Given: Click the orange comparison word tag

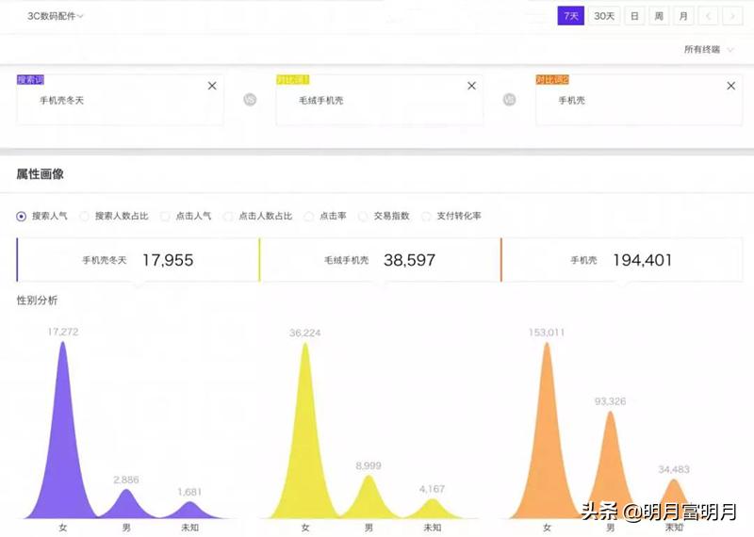Looking at the screenshot, I should click(552, 80).
